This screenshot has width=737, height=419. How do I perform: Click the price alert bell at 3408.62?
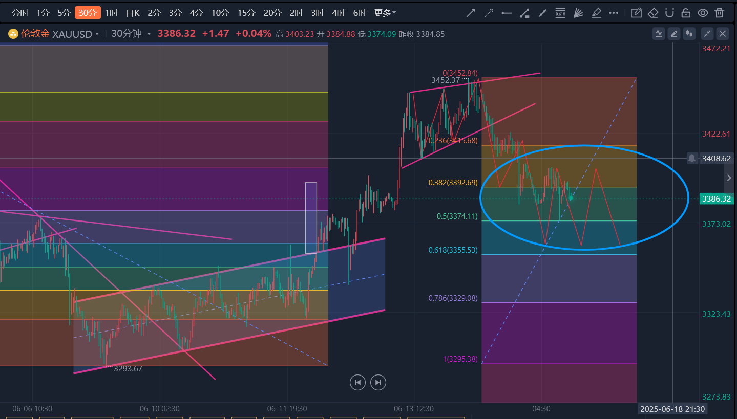click(x=692, y=158)
